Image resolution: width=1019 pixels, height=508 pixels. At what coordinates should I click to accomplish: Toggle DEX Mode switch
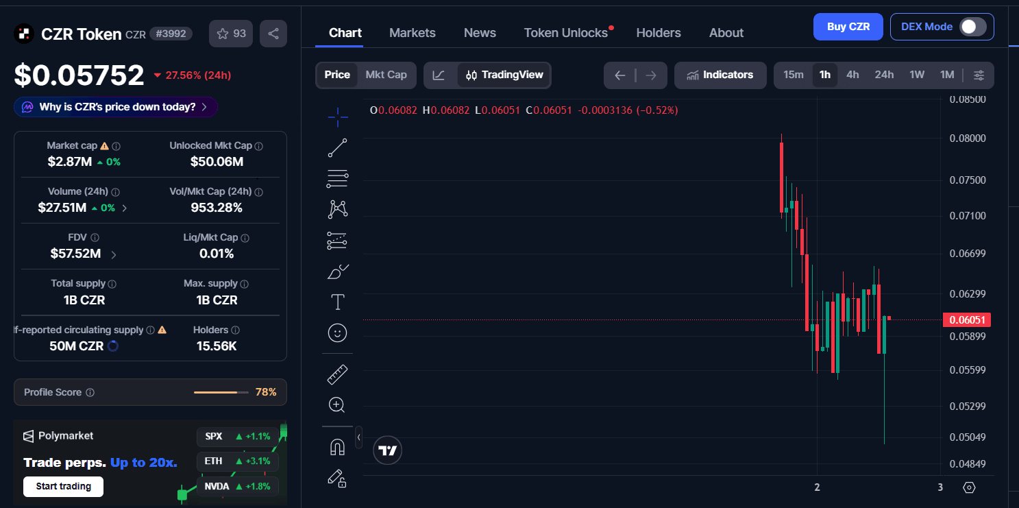point(972,27)
